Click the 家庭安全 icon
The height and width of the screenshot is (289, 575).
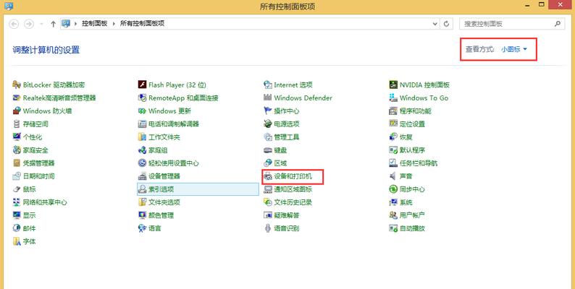pos(17,150)
